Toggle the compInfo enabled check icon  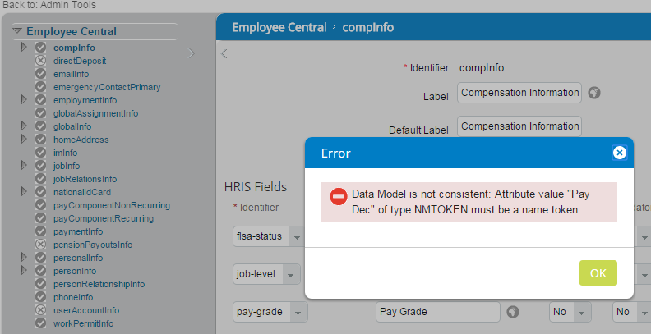pyautogui.click(x=40, y=48)
